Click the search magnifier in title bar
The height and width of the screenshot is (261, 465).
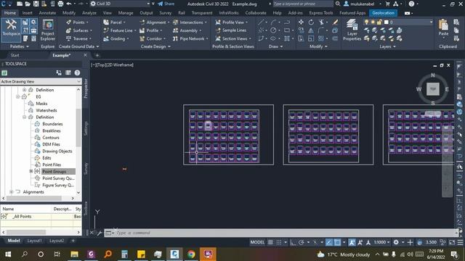click(x=337, y=4)
